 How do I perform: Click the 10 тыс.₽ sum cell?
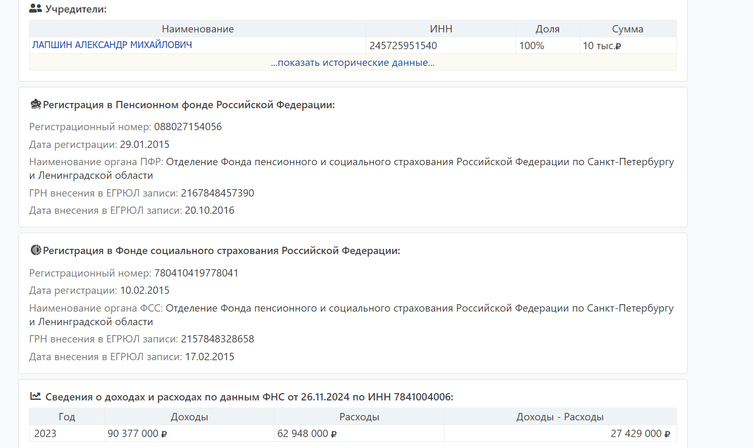tap(627, 45)
